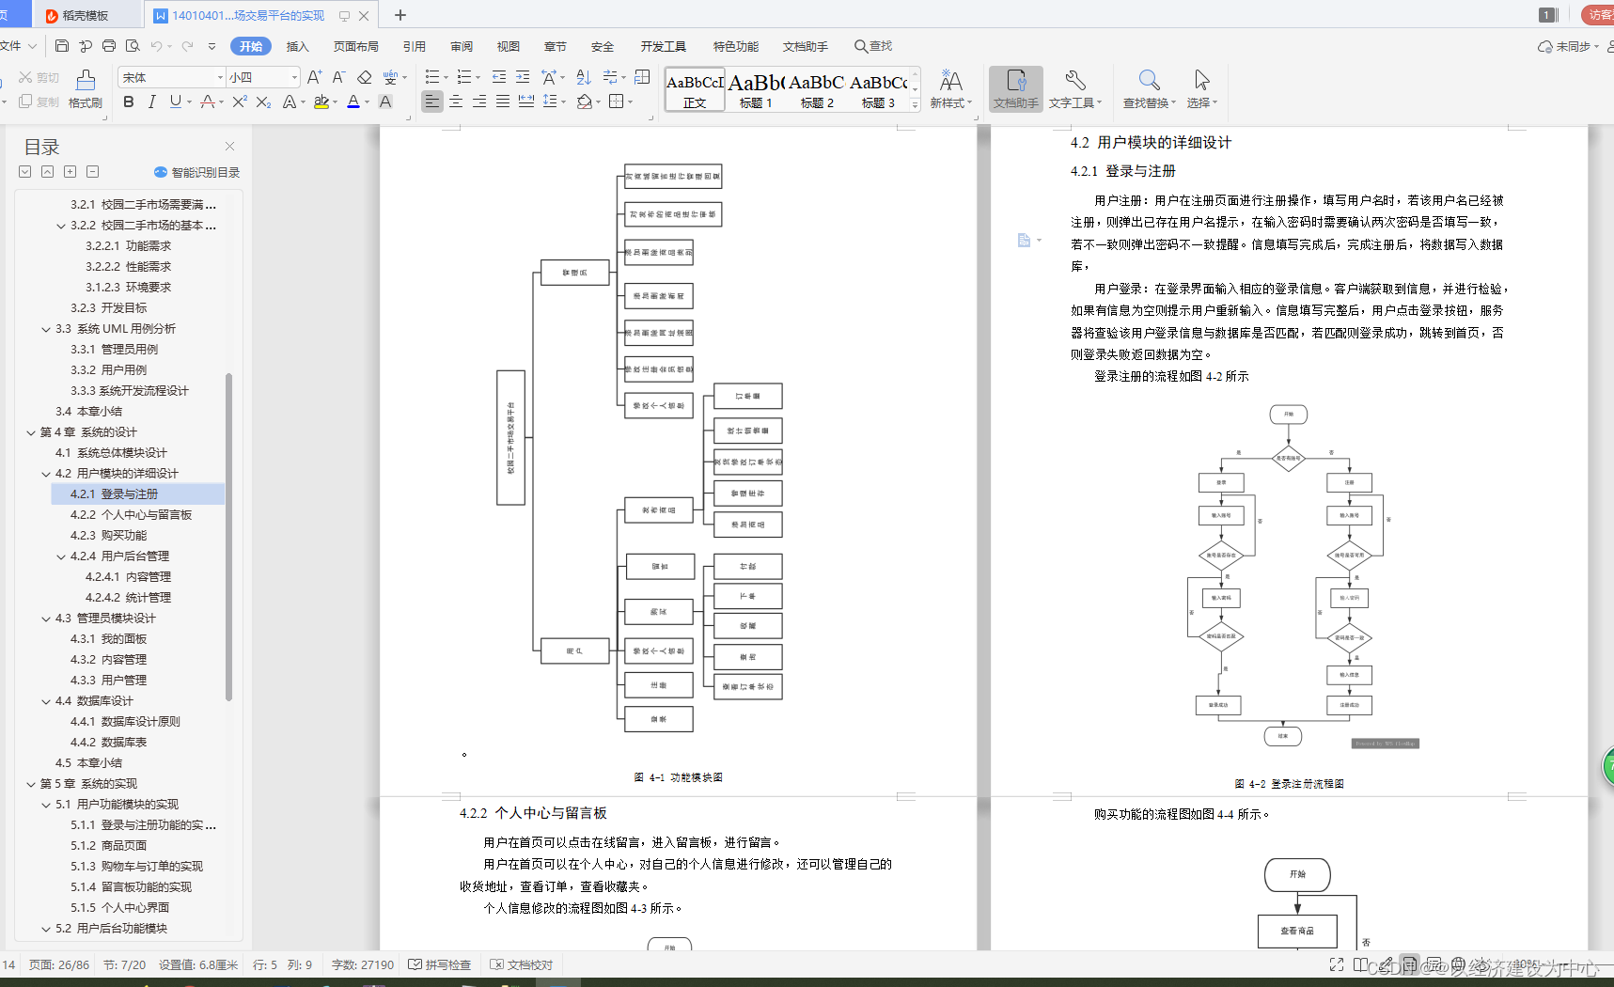Expand the styles gallery list
Viewport: 1614px width, 987px height.
(916, 104)
